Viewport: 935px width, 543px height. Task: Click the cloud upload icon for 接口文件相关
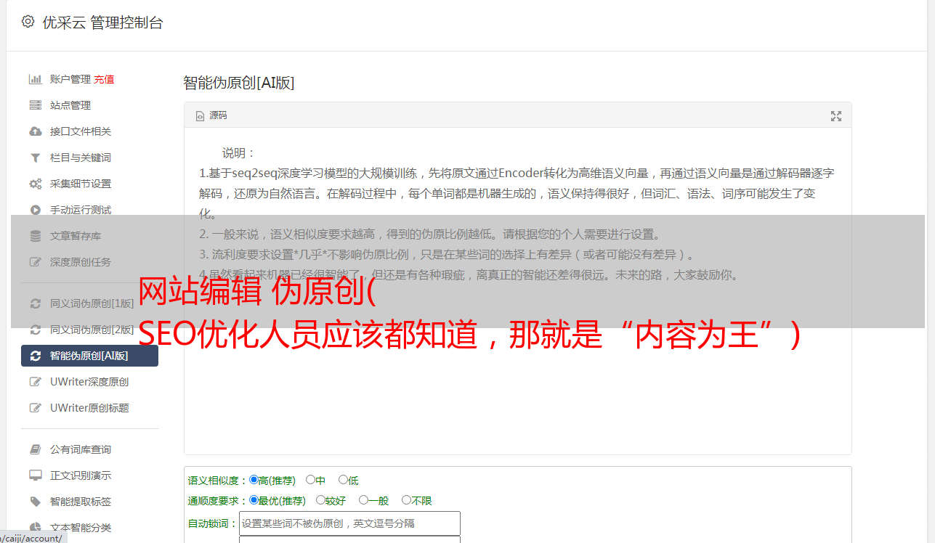click(35, 131)
